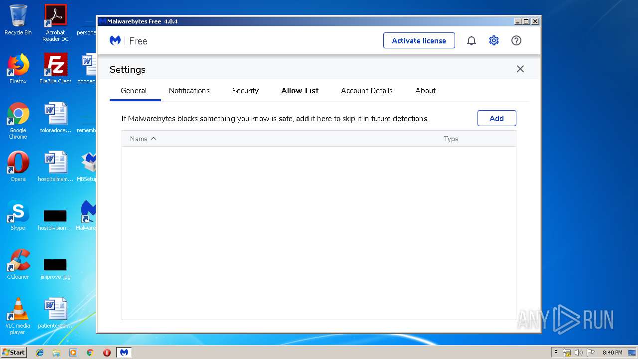The image size is (638, 359).
Task: Maximize the Malwarebytes window
Action: click(526, 21)
